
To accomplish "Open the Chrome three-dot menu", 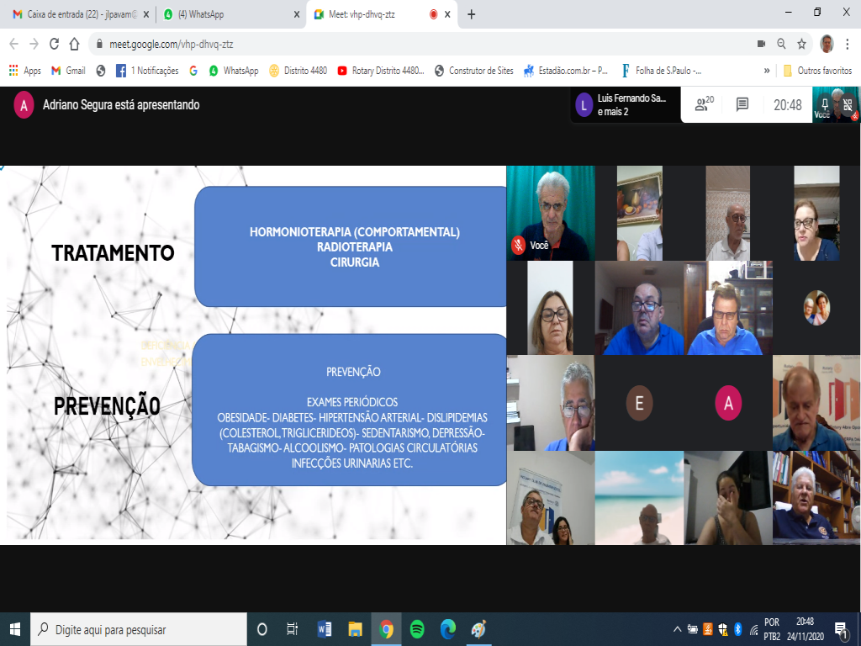I will [x=848, y=44].
